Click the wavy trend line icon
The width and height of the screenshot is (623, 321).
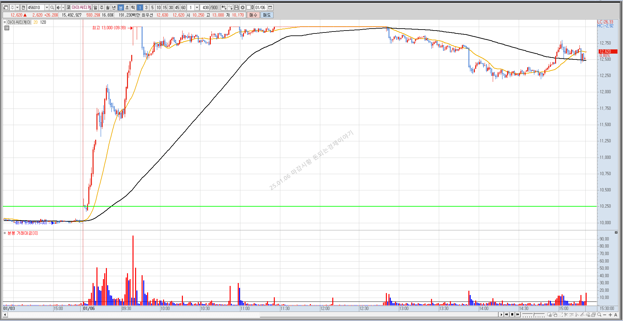pyautogui.click(x=572, y=315)
